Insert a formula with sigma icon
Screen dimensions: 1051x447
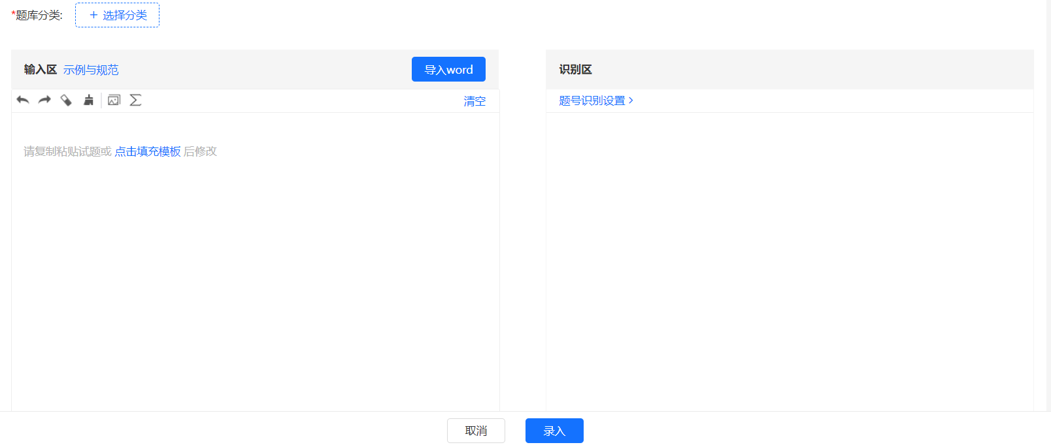pos(135,100)
